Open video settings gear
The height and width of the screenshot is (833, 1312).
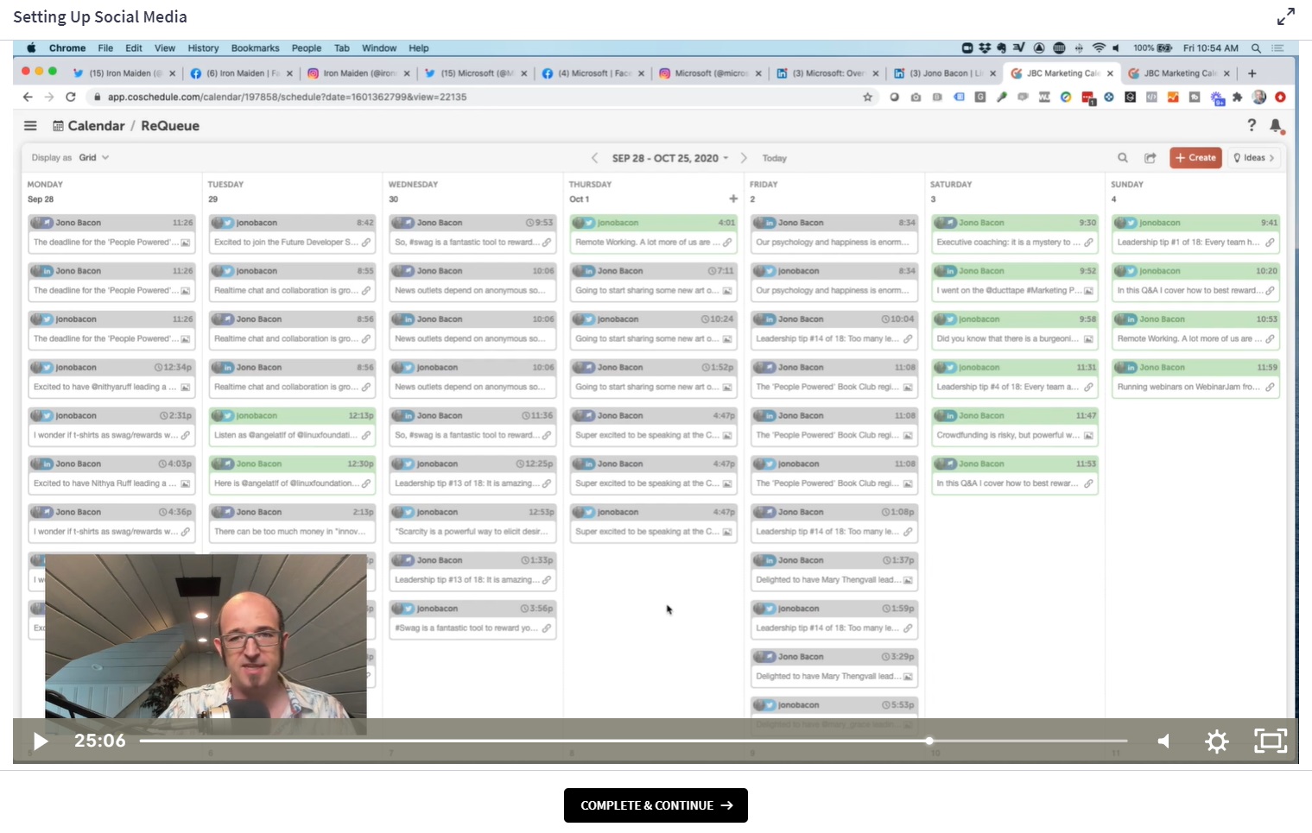pyautogui.click(x=1217, y=741)
